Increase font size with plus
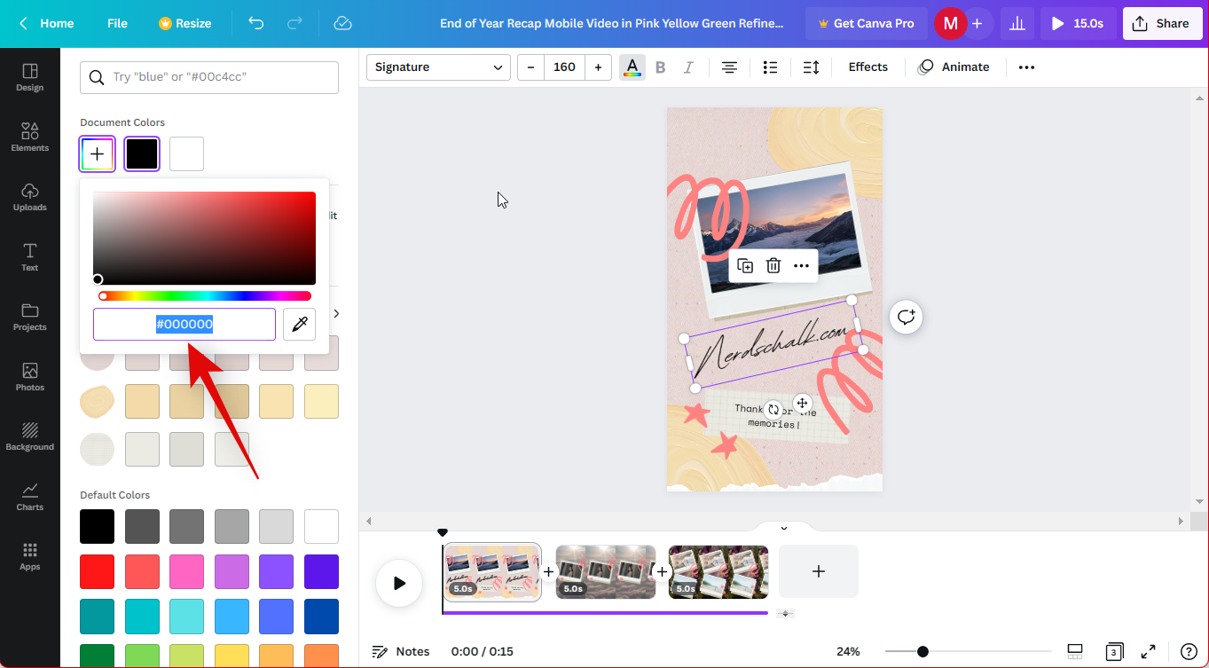Viewport: 1209px width, 668px height. pyautogui.click(x=598, y=67)
